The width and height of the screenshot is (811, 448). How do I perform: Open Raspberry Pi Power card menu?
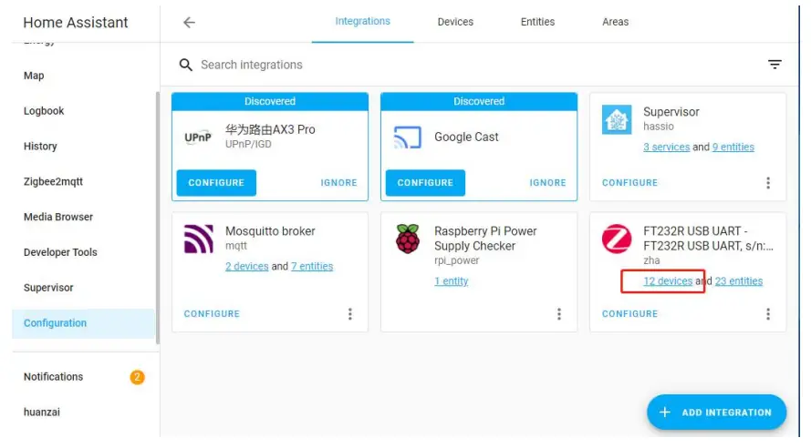[559, 314]
